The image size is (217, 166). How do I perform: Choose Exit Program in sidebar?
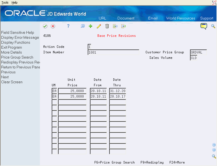12,48
